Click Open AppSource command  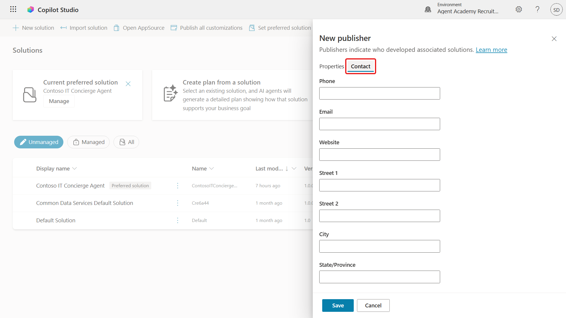pos(139,28)
